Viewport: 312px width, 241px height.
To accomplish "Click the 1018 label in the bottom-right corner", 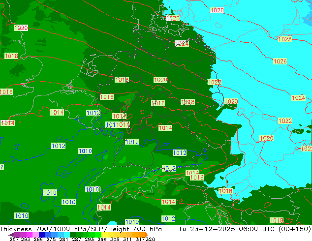I will (277, 220).
